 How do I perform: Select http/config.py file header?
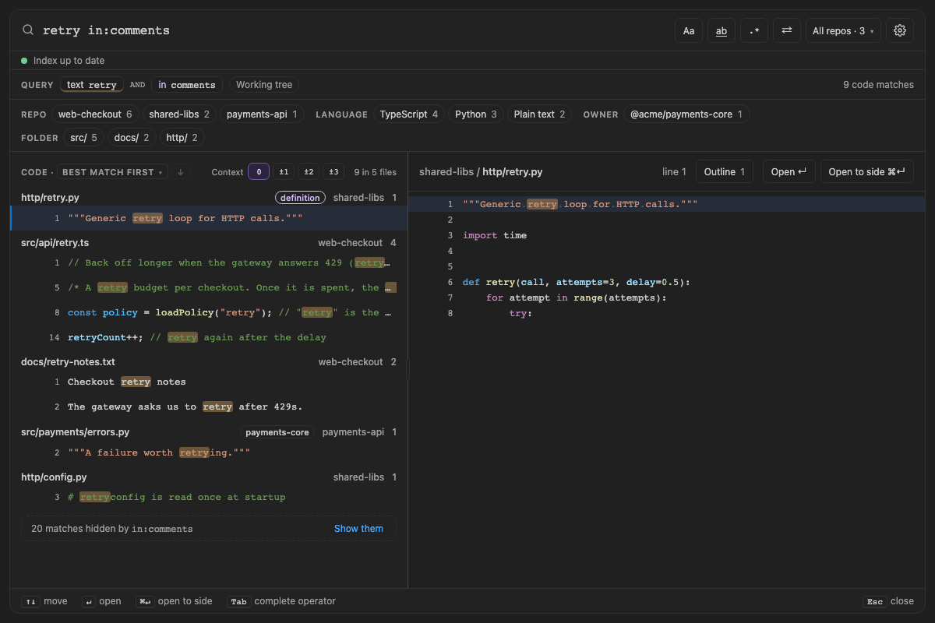pyautogui.click(x=209, y=477)
